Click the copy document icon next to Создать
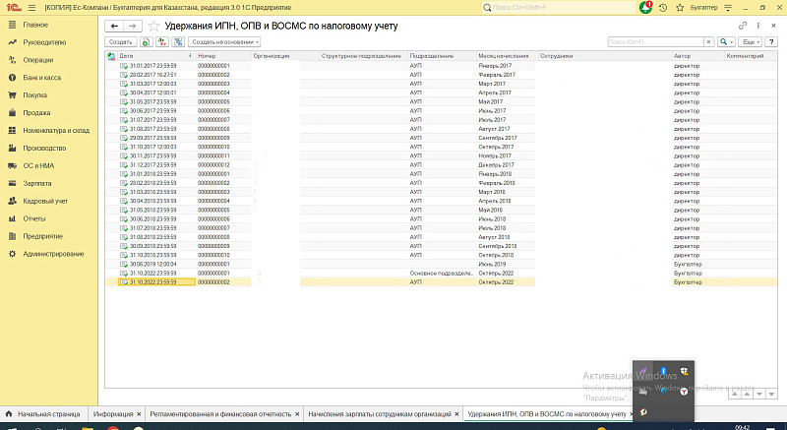Viewport: 787px width, 430px height. tap(146, 42)
